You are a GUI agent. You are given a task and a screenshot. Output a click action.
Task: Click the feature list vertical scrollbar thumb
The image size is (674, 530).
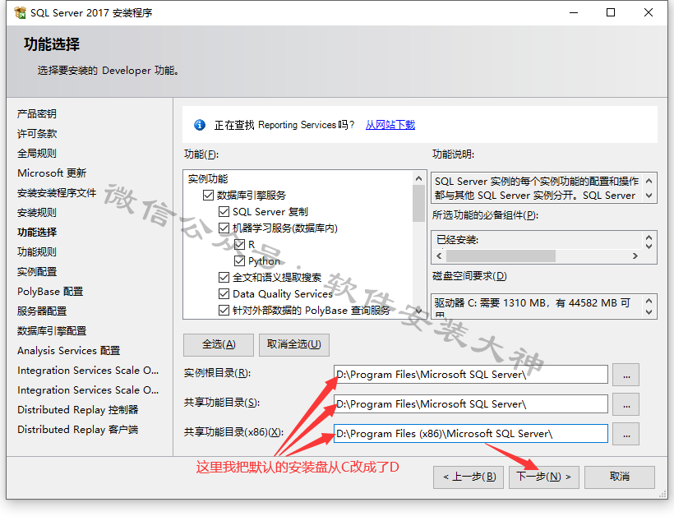coord(418,203)
